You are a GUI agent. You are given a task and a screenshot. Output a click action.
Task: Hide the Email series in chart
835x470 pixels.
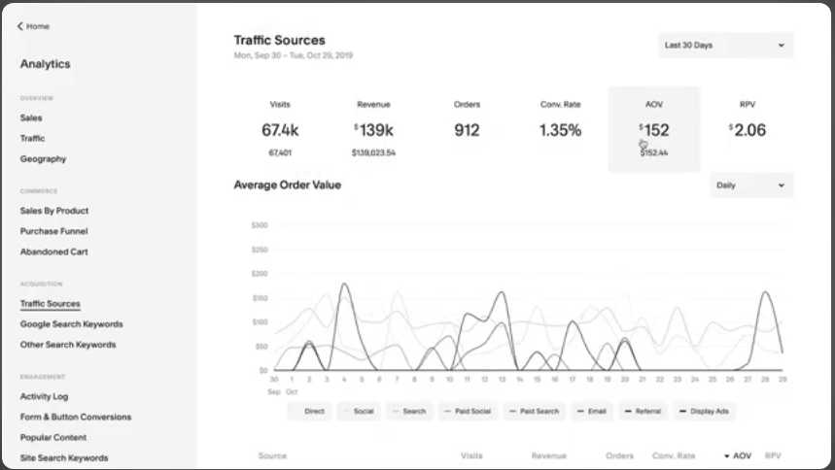(x=592, y=411)
